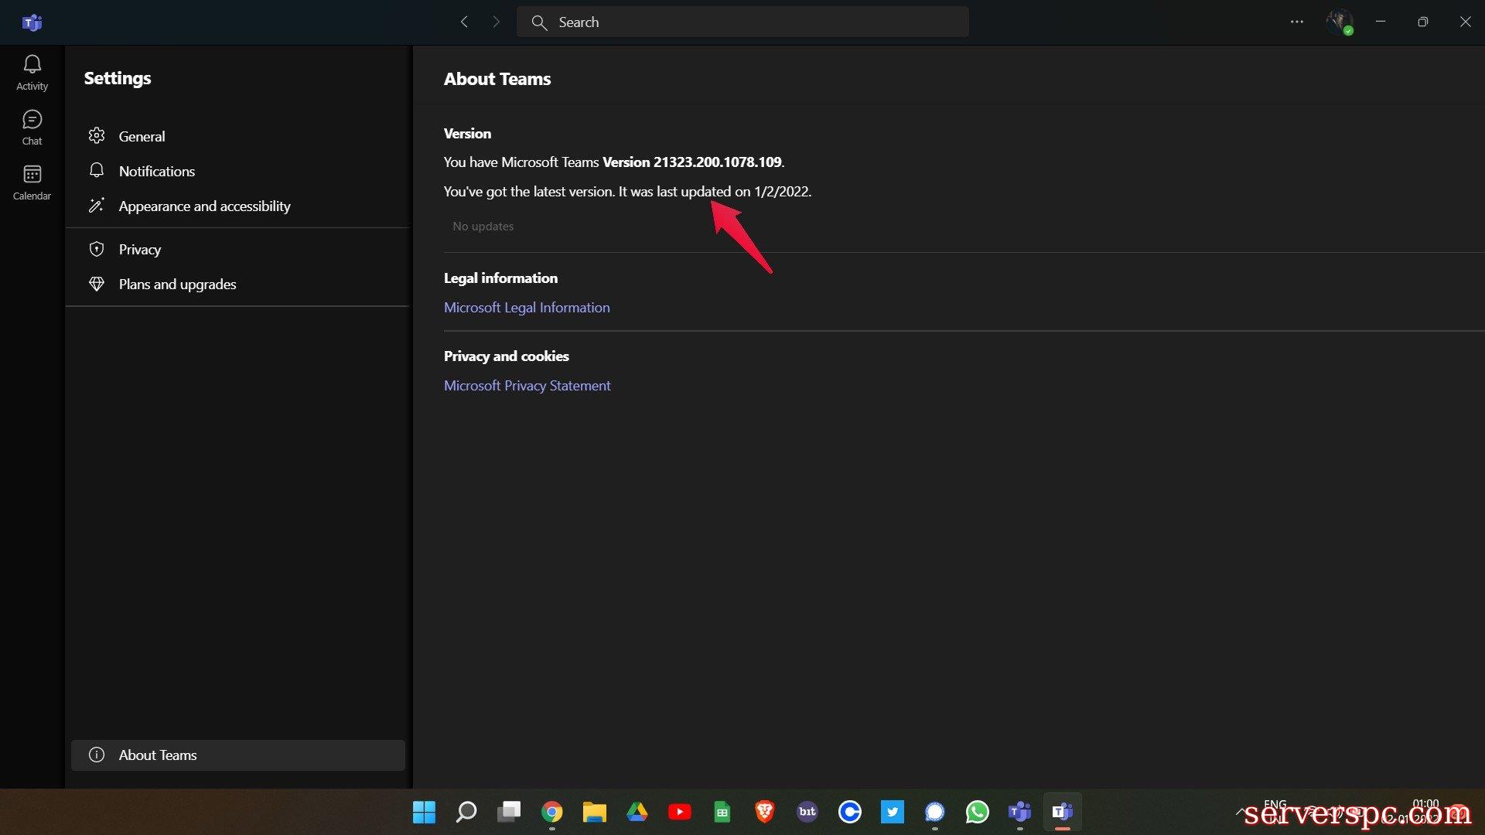Click the No updates button
1485x835 pixels.
click(x=483, y=226)
